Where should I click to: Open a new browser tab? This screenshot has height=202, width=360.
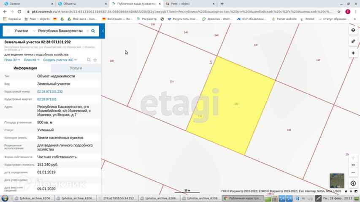222,4
